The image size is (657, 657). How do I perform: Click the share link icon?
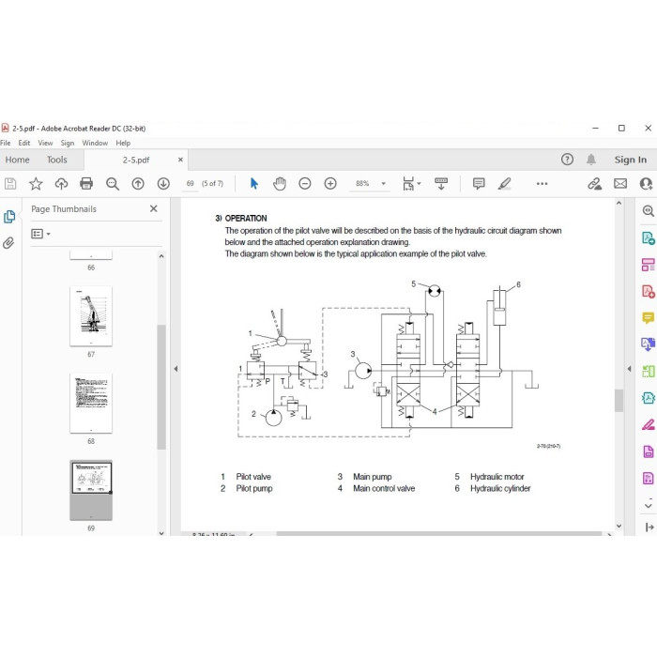tap(594, 184)
